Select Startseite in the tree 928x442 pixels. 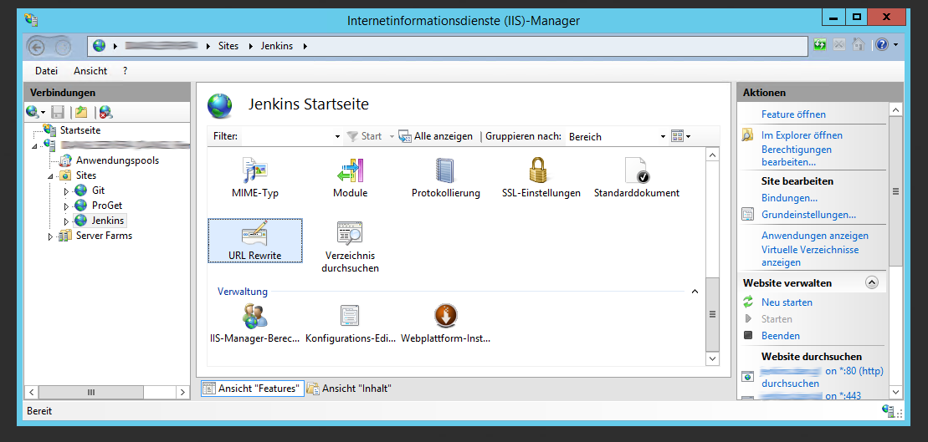(79, 130)
